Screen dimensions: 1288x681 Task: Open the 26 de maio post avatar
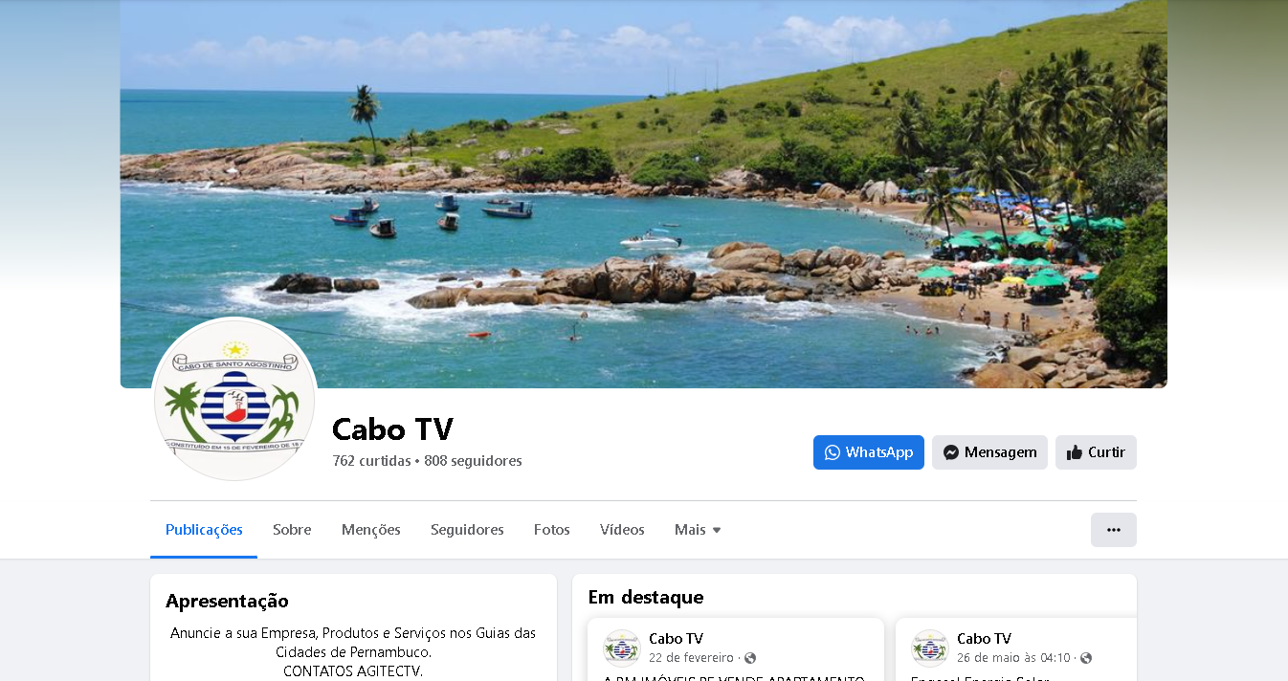pyautogui.click(x=930, y=648)
